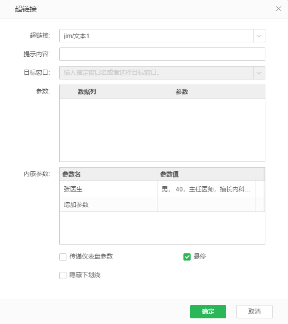This screenshot has width=288, height=324.
Task: Cancel the dialog using the 取消 button
Action: coord(255,312)
